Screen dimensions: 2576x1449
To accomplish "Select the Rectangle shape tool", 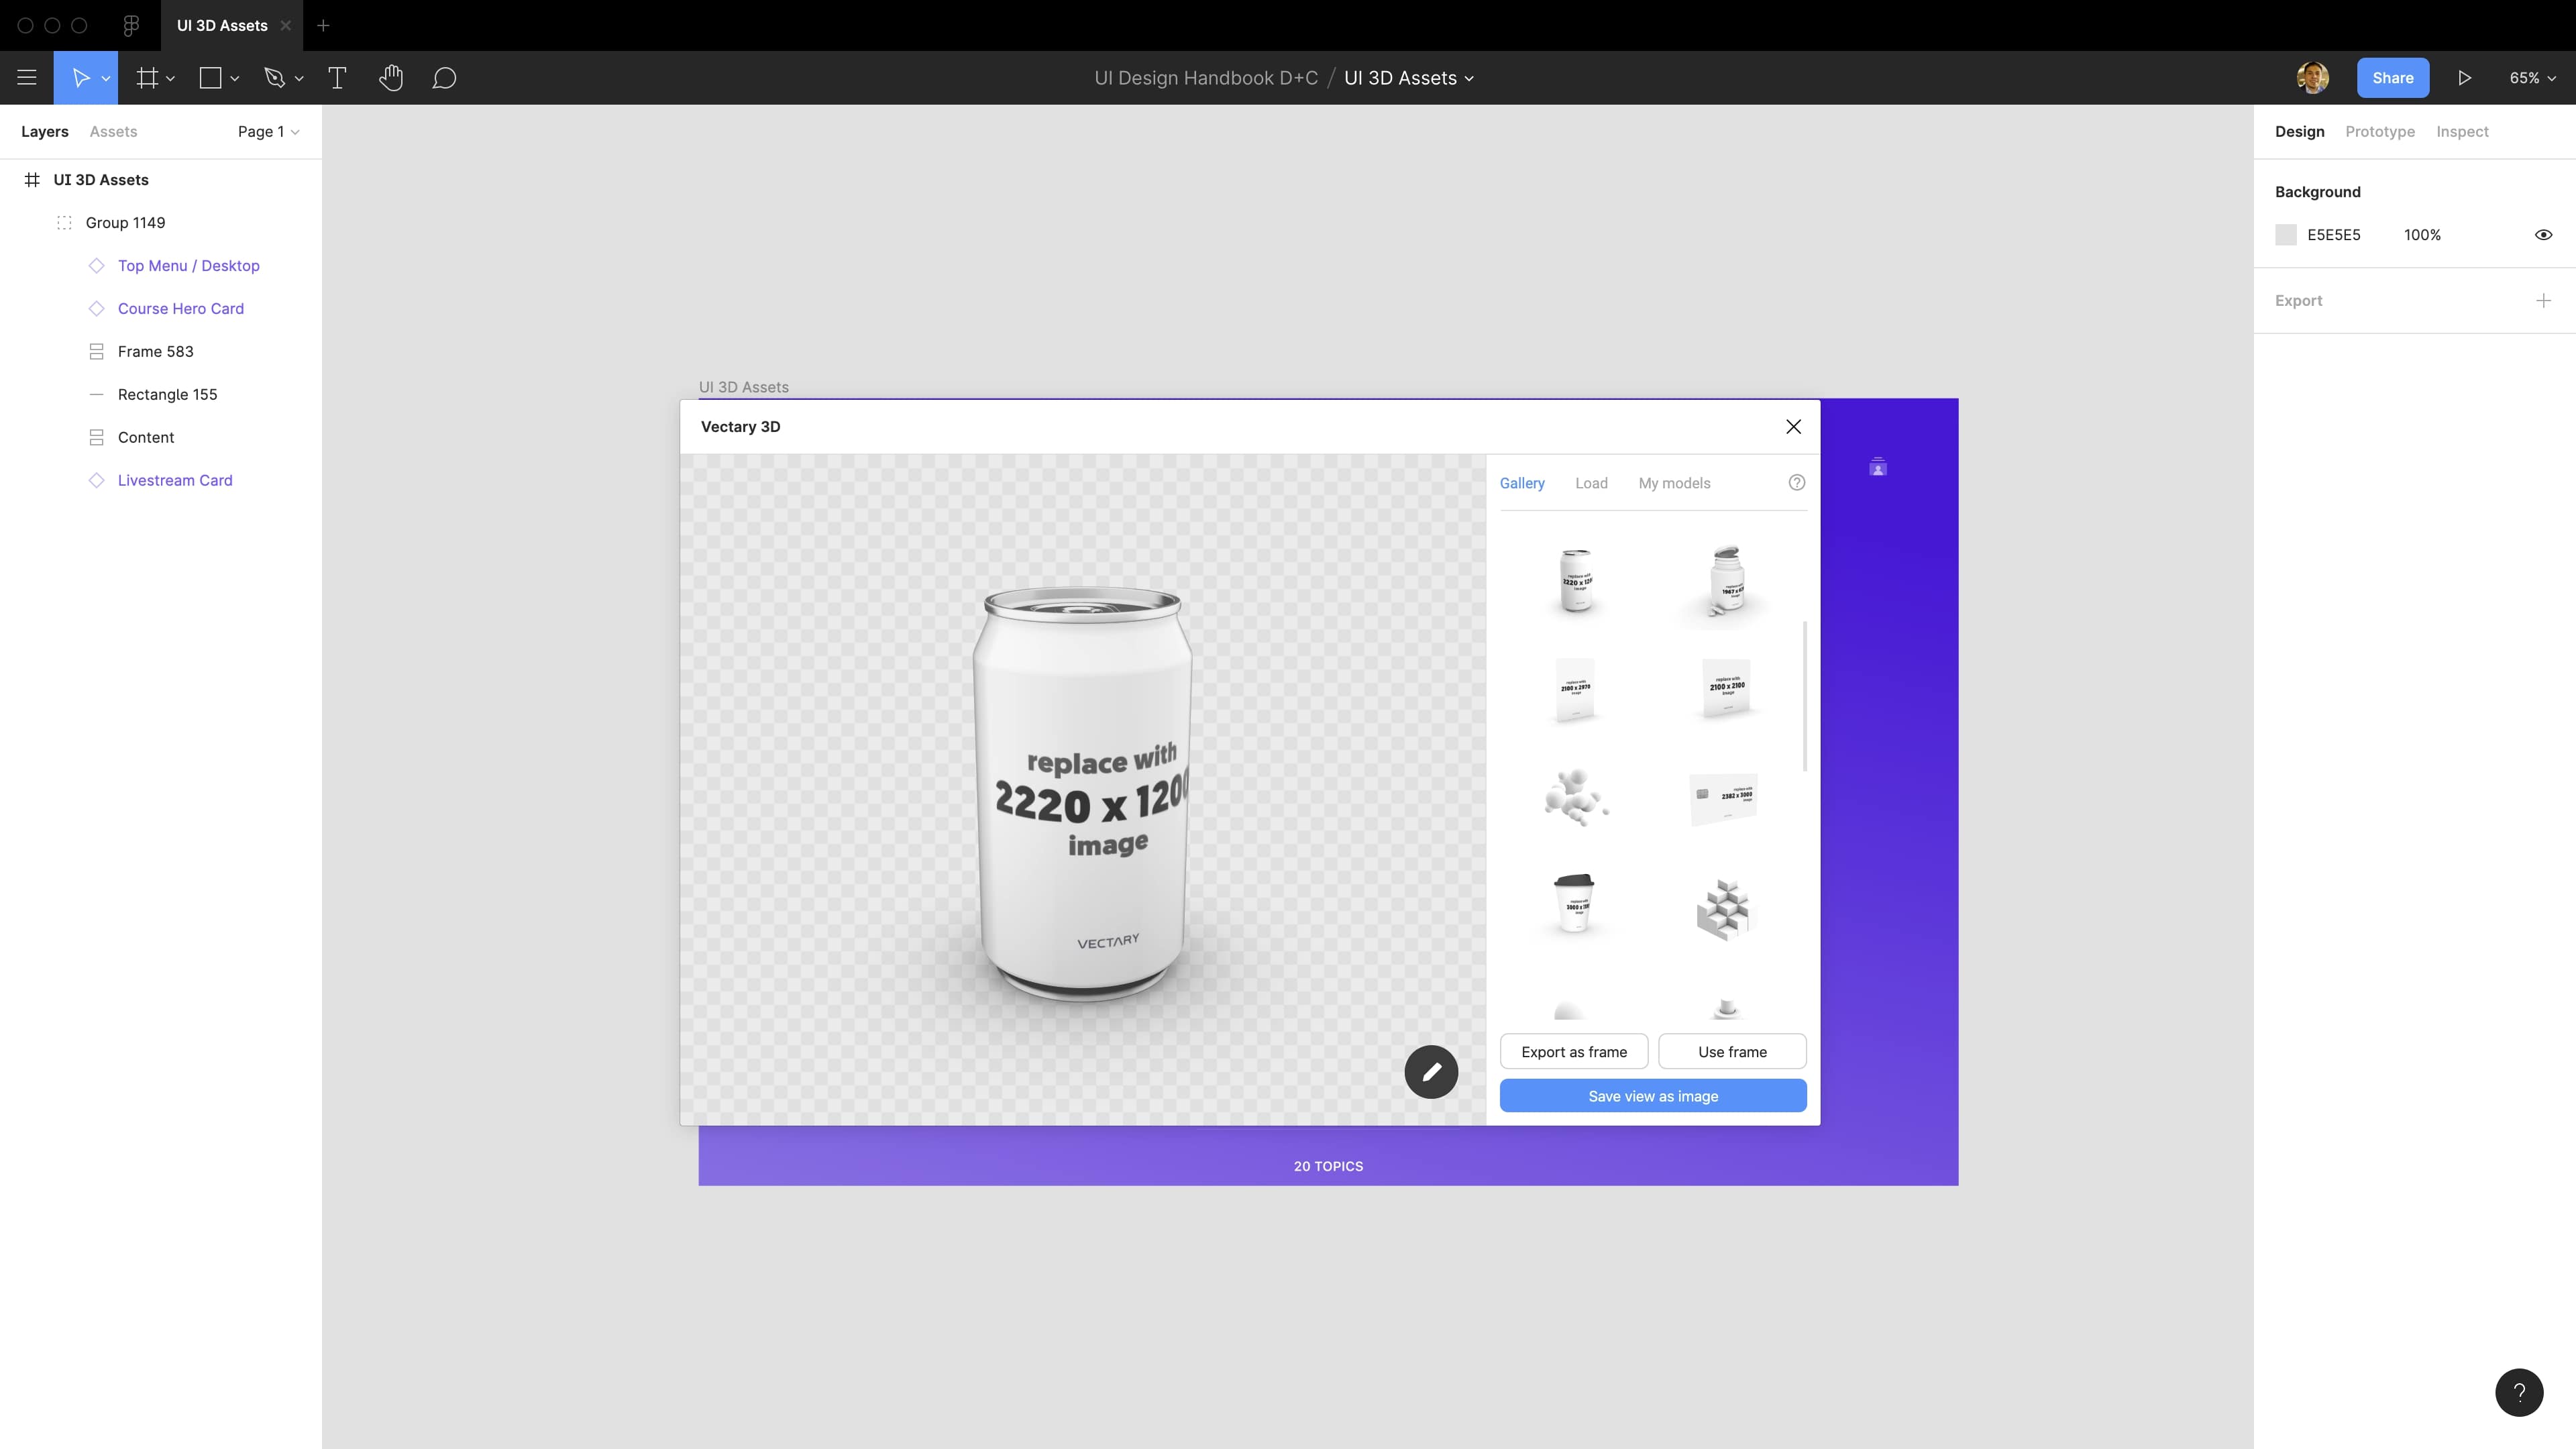I will 211,78.
